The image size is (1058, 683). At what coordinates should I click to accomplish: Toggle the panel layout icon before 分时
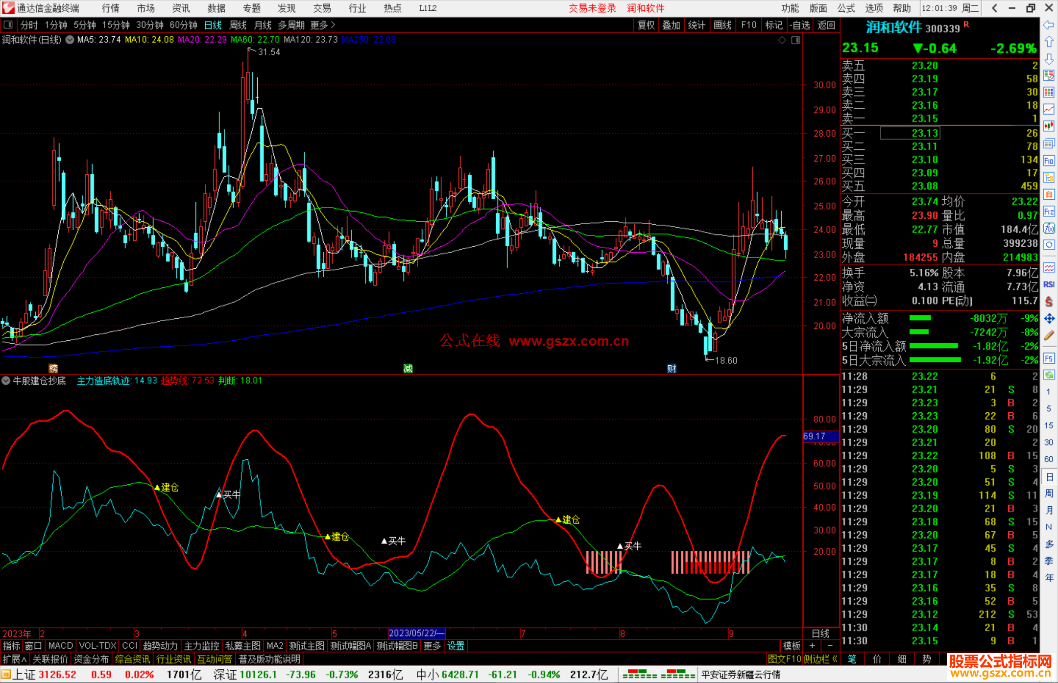(x=8, y=24)
